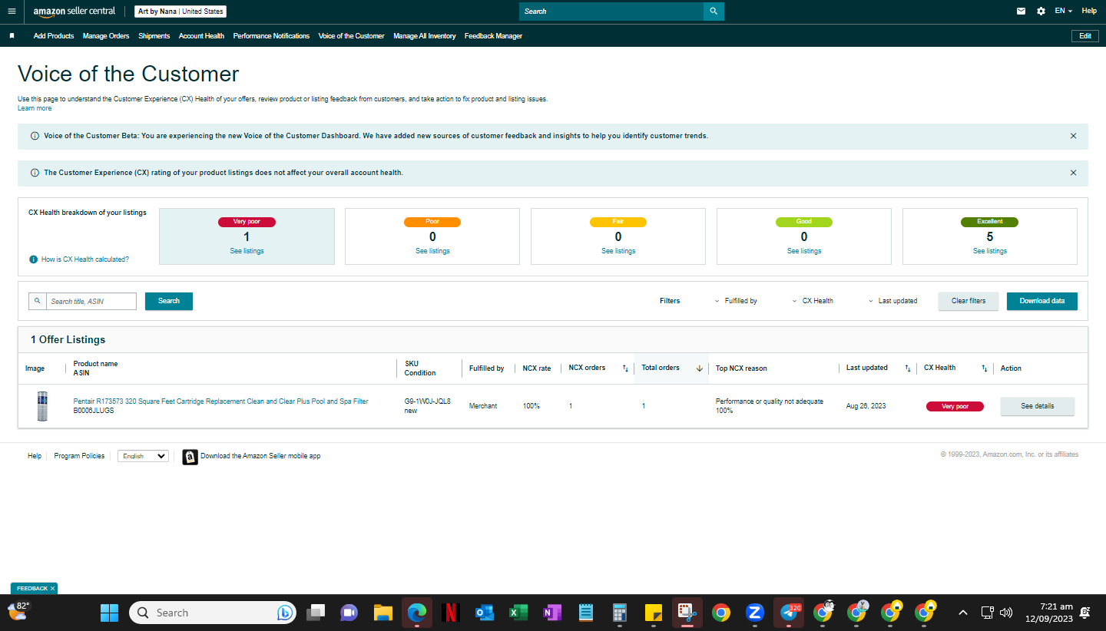This screenshot has width=1106, height=631.
Task: Click the magnifier icon in listing search box
Action: point(38,301)
